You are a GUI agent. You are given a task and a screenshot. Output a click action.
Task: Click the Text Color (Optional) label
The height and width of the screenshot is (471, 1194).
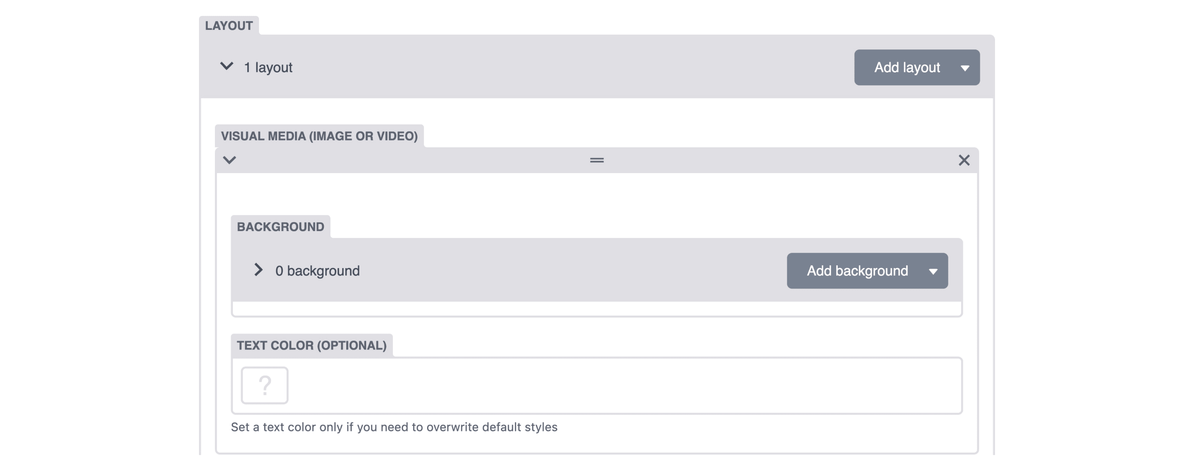(x=312, y=345)
